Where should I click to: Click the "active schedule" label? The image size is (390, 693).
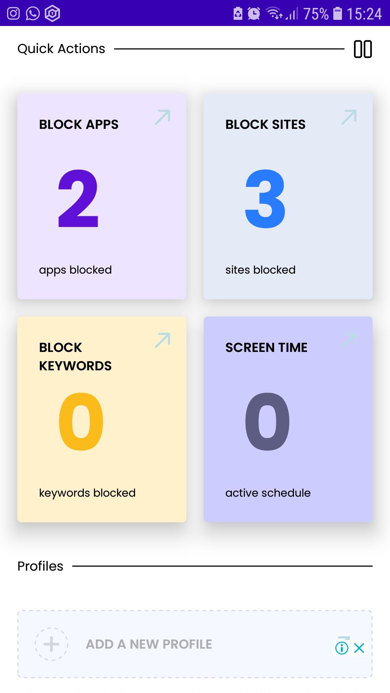pos(268,493)
